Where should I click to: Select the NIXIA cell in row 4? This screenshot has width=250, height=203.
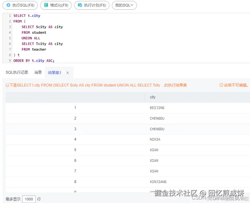coord(155,139)
